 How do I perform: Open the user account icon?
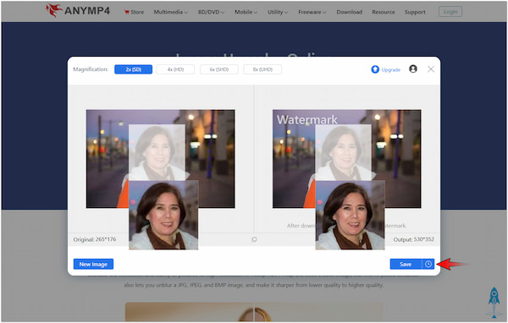point(413,69)
